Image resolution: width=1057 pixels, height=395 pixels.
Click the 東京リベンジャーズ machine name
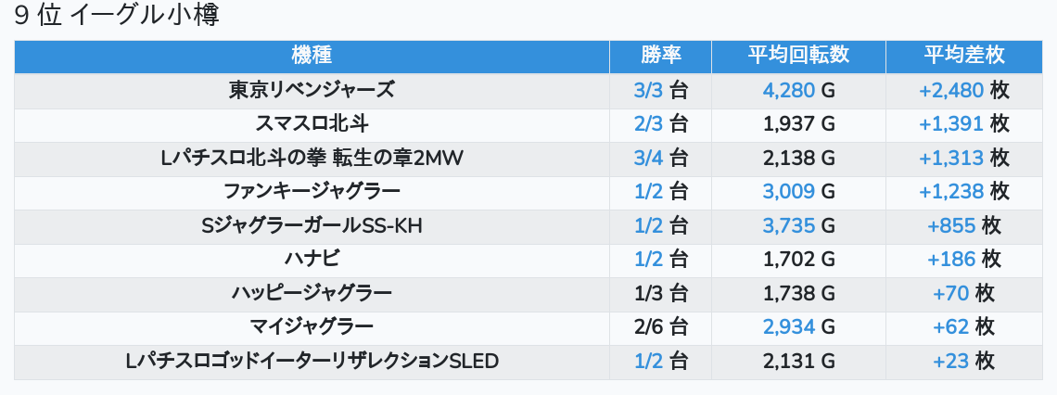pyautogui.click(x=312, y=90)
